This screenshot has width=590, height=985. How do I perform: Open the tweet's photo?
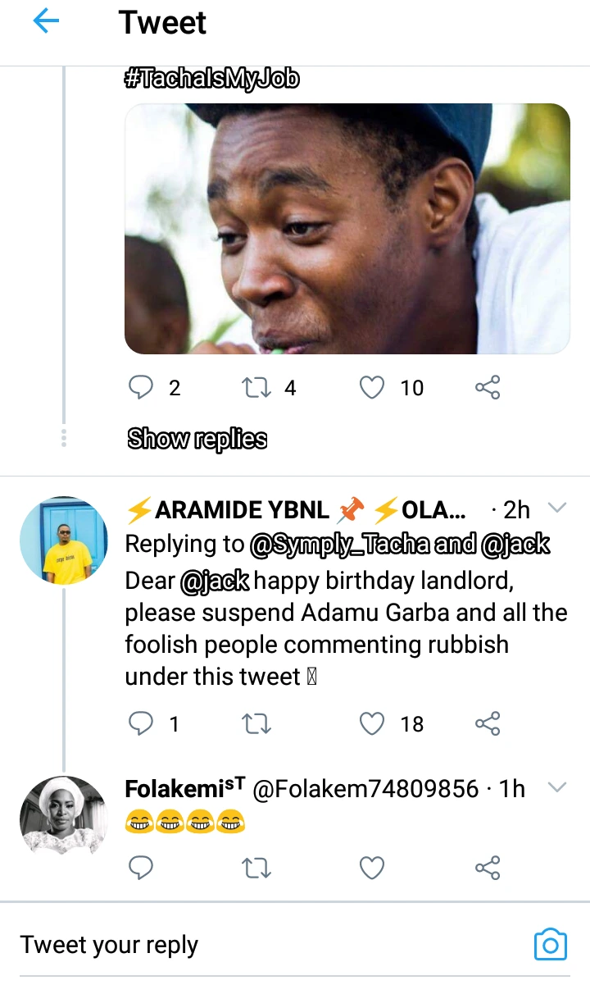[347, 229]
